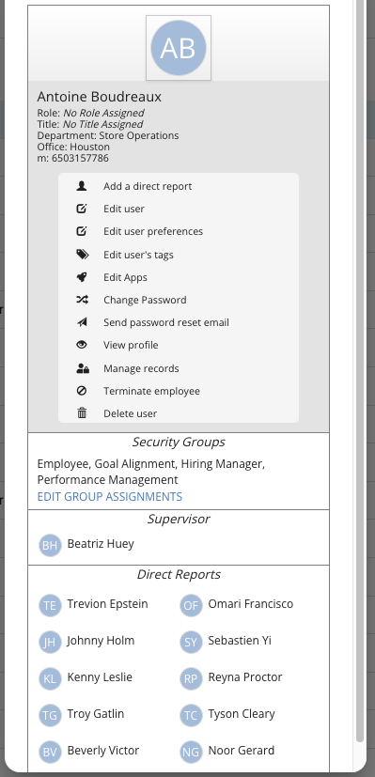
Task: Click the rocket icon next to Edit Apps
Action: coord(82,277)
